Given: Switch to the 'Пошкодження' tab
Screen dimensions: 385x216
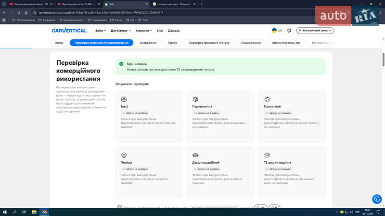Looking at the screenshot, I should (x=251, y=43).
